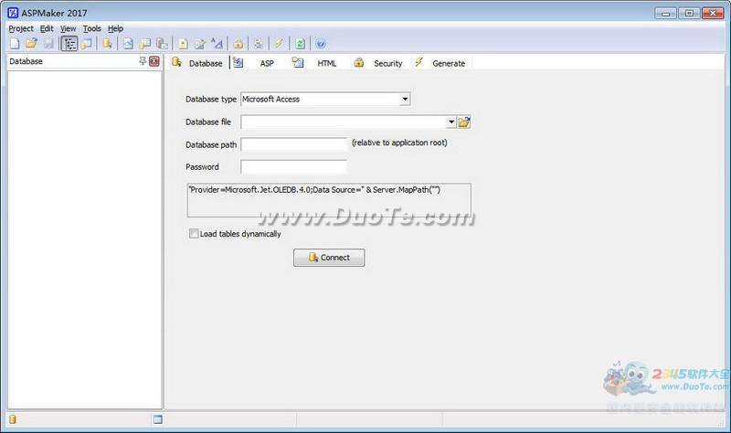Maximize the ASPMaker window

689,13
